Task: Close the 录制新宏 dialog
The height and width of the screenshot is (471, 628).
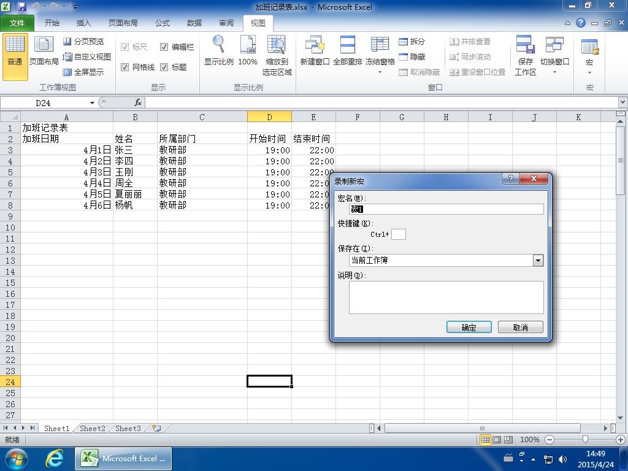Action: [534, 178]
